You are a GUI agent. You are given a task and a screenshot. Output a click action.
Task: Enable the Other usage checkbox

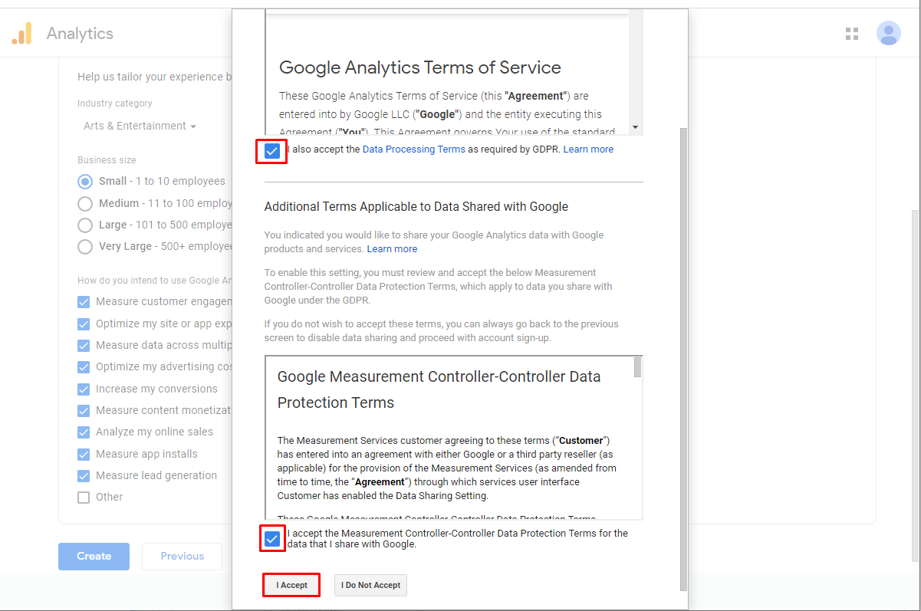pyautogui.click(x=84, y=498)
